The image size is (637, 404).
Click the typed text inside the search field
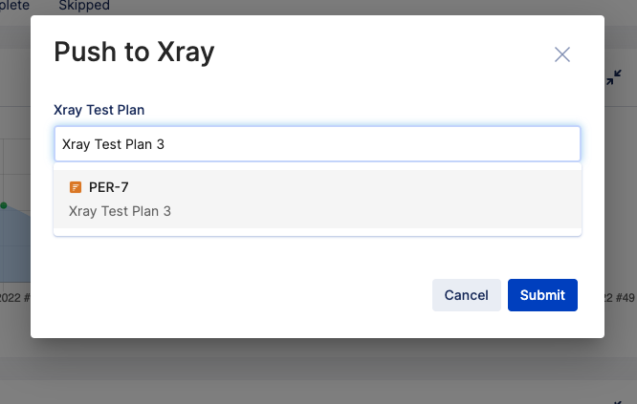[x=114, y=144]
